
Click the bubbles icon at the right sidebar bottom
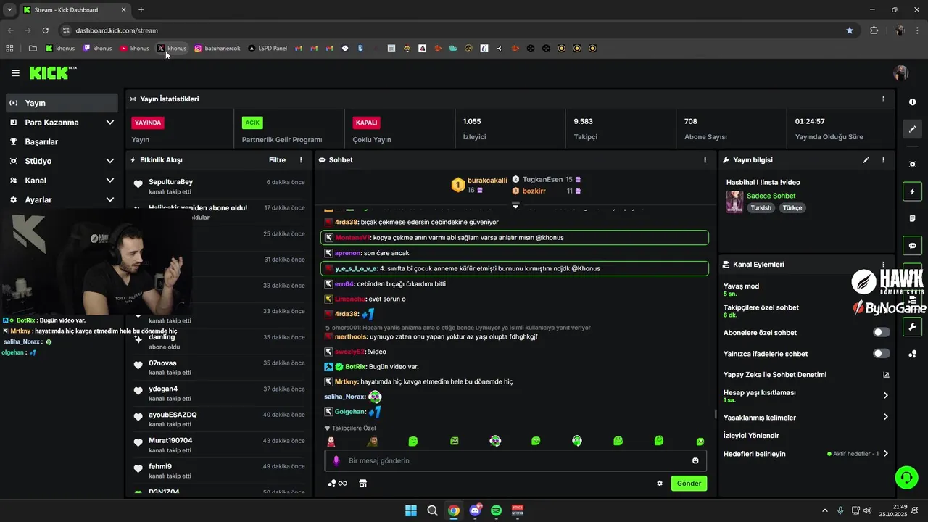coord(912,354)
